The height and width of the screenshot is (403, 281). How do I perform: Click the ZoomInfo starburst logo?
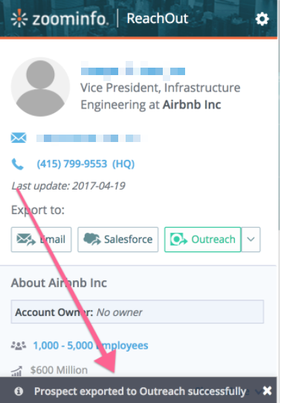point(19,19)
